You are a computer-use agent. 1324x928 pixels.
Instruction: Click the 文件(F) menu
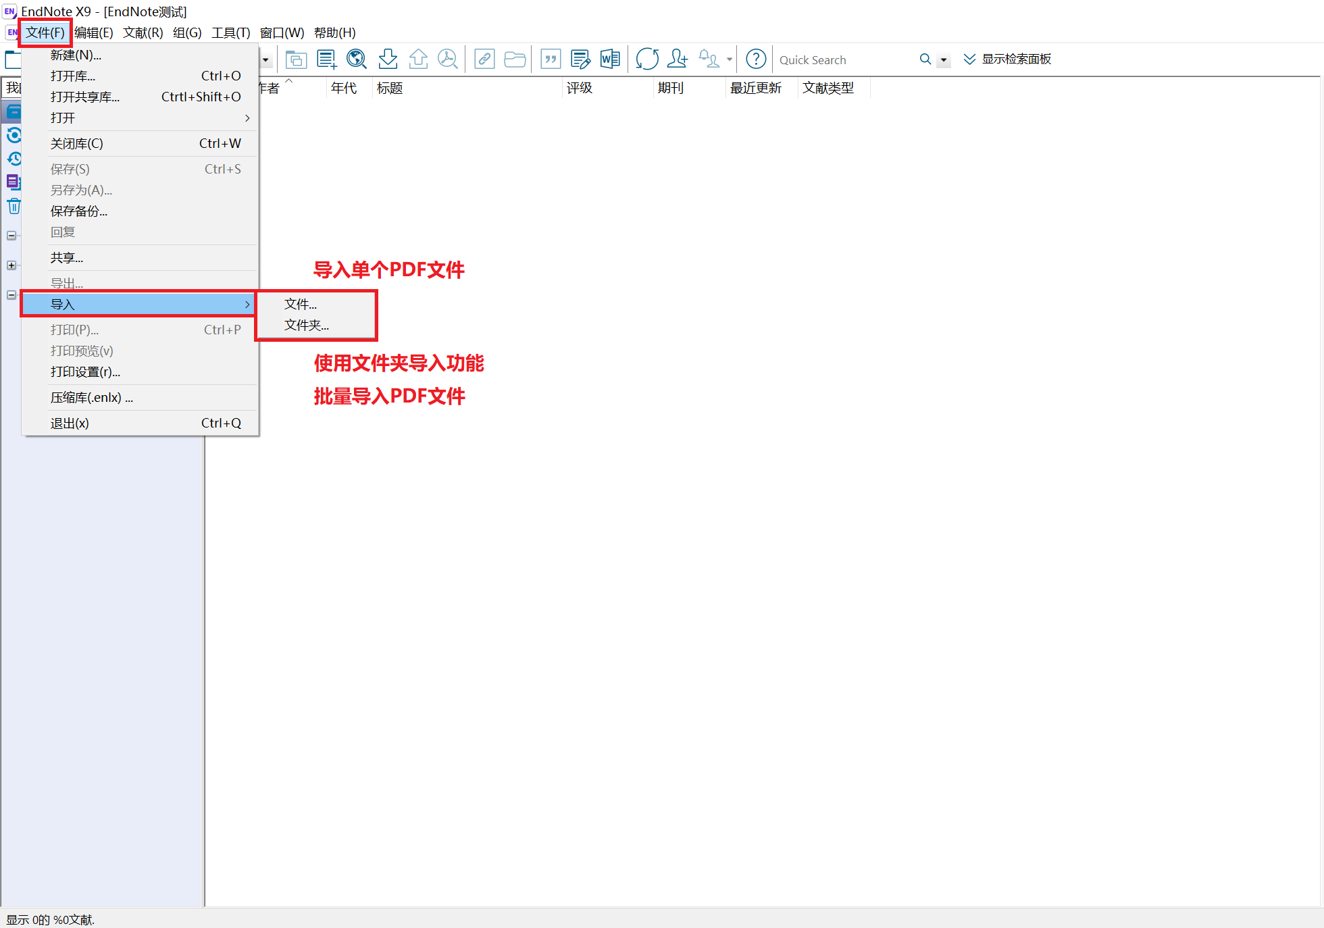(x=45, y=32)
